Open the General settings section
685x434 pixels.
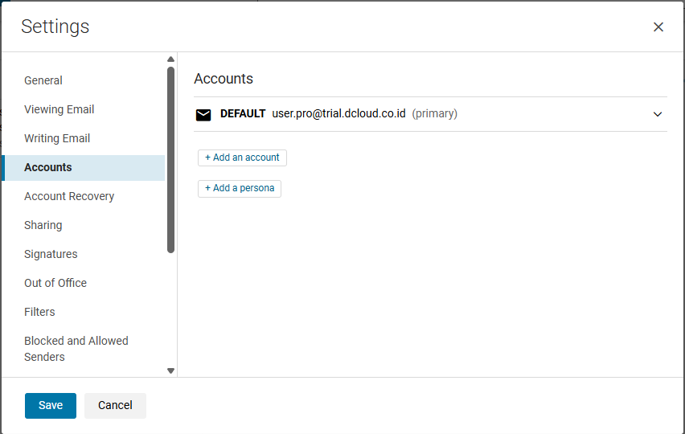pyautogui.click(x=43, y=80)
